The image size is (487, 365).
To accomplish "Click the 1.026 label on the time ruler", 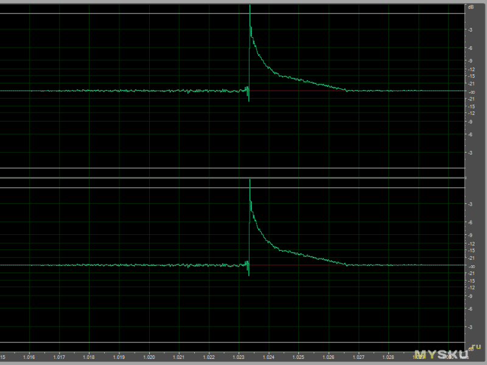I will (328, 357).
